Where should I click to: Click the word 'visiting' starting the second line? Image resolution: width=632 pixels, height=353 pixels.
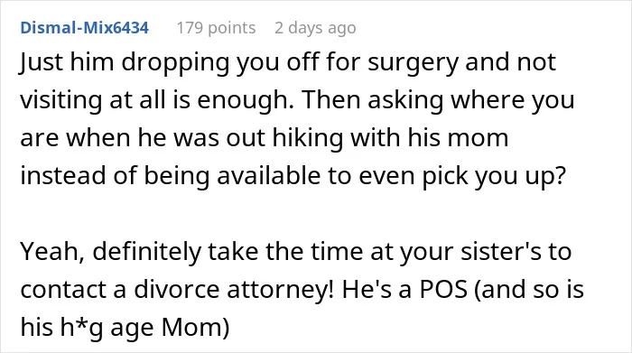click(x=60, y=100)
